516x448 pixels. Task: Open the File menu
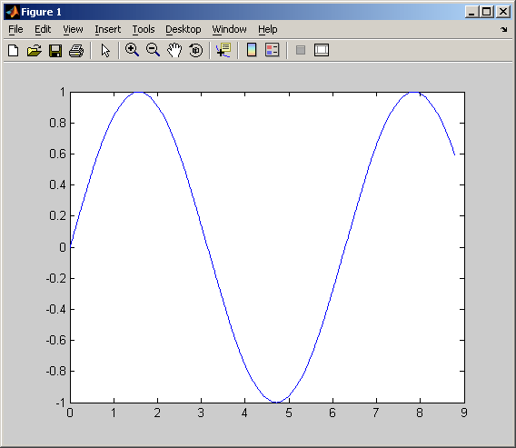[x=15, y=29]
